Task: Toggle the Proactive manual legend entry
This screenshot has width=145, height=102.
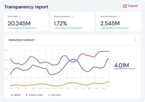Action: pyautogui.click(x=34, y=95)
